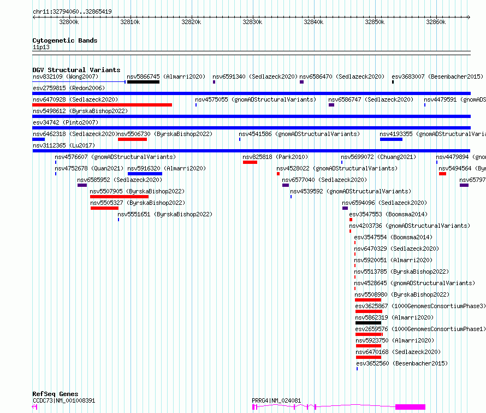The width and height of the screenshot is (486, 413).
Task: Click the DGV Structural Variants track title
Action: point(76,70)
